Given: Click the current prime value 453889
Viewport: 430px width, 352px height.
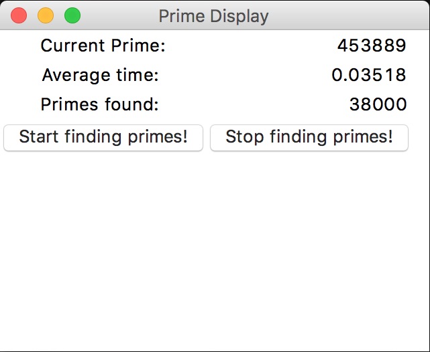Looking at the screenshot, I should click(x=372, y=46).
